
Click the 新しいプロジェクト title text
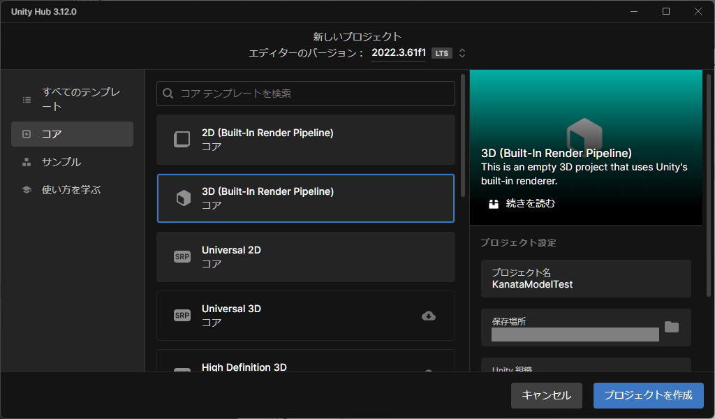pos(357,36)
